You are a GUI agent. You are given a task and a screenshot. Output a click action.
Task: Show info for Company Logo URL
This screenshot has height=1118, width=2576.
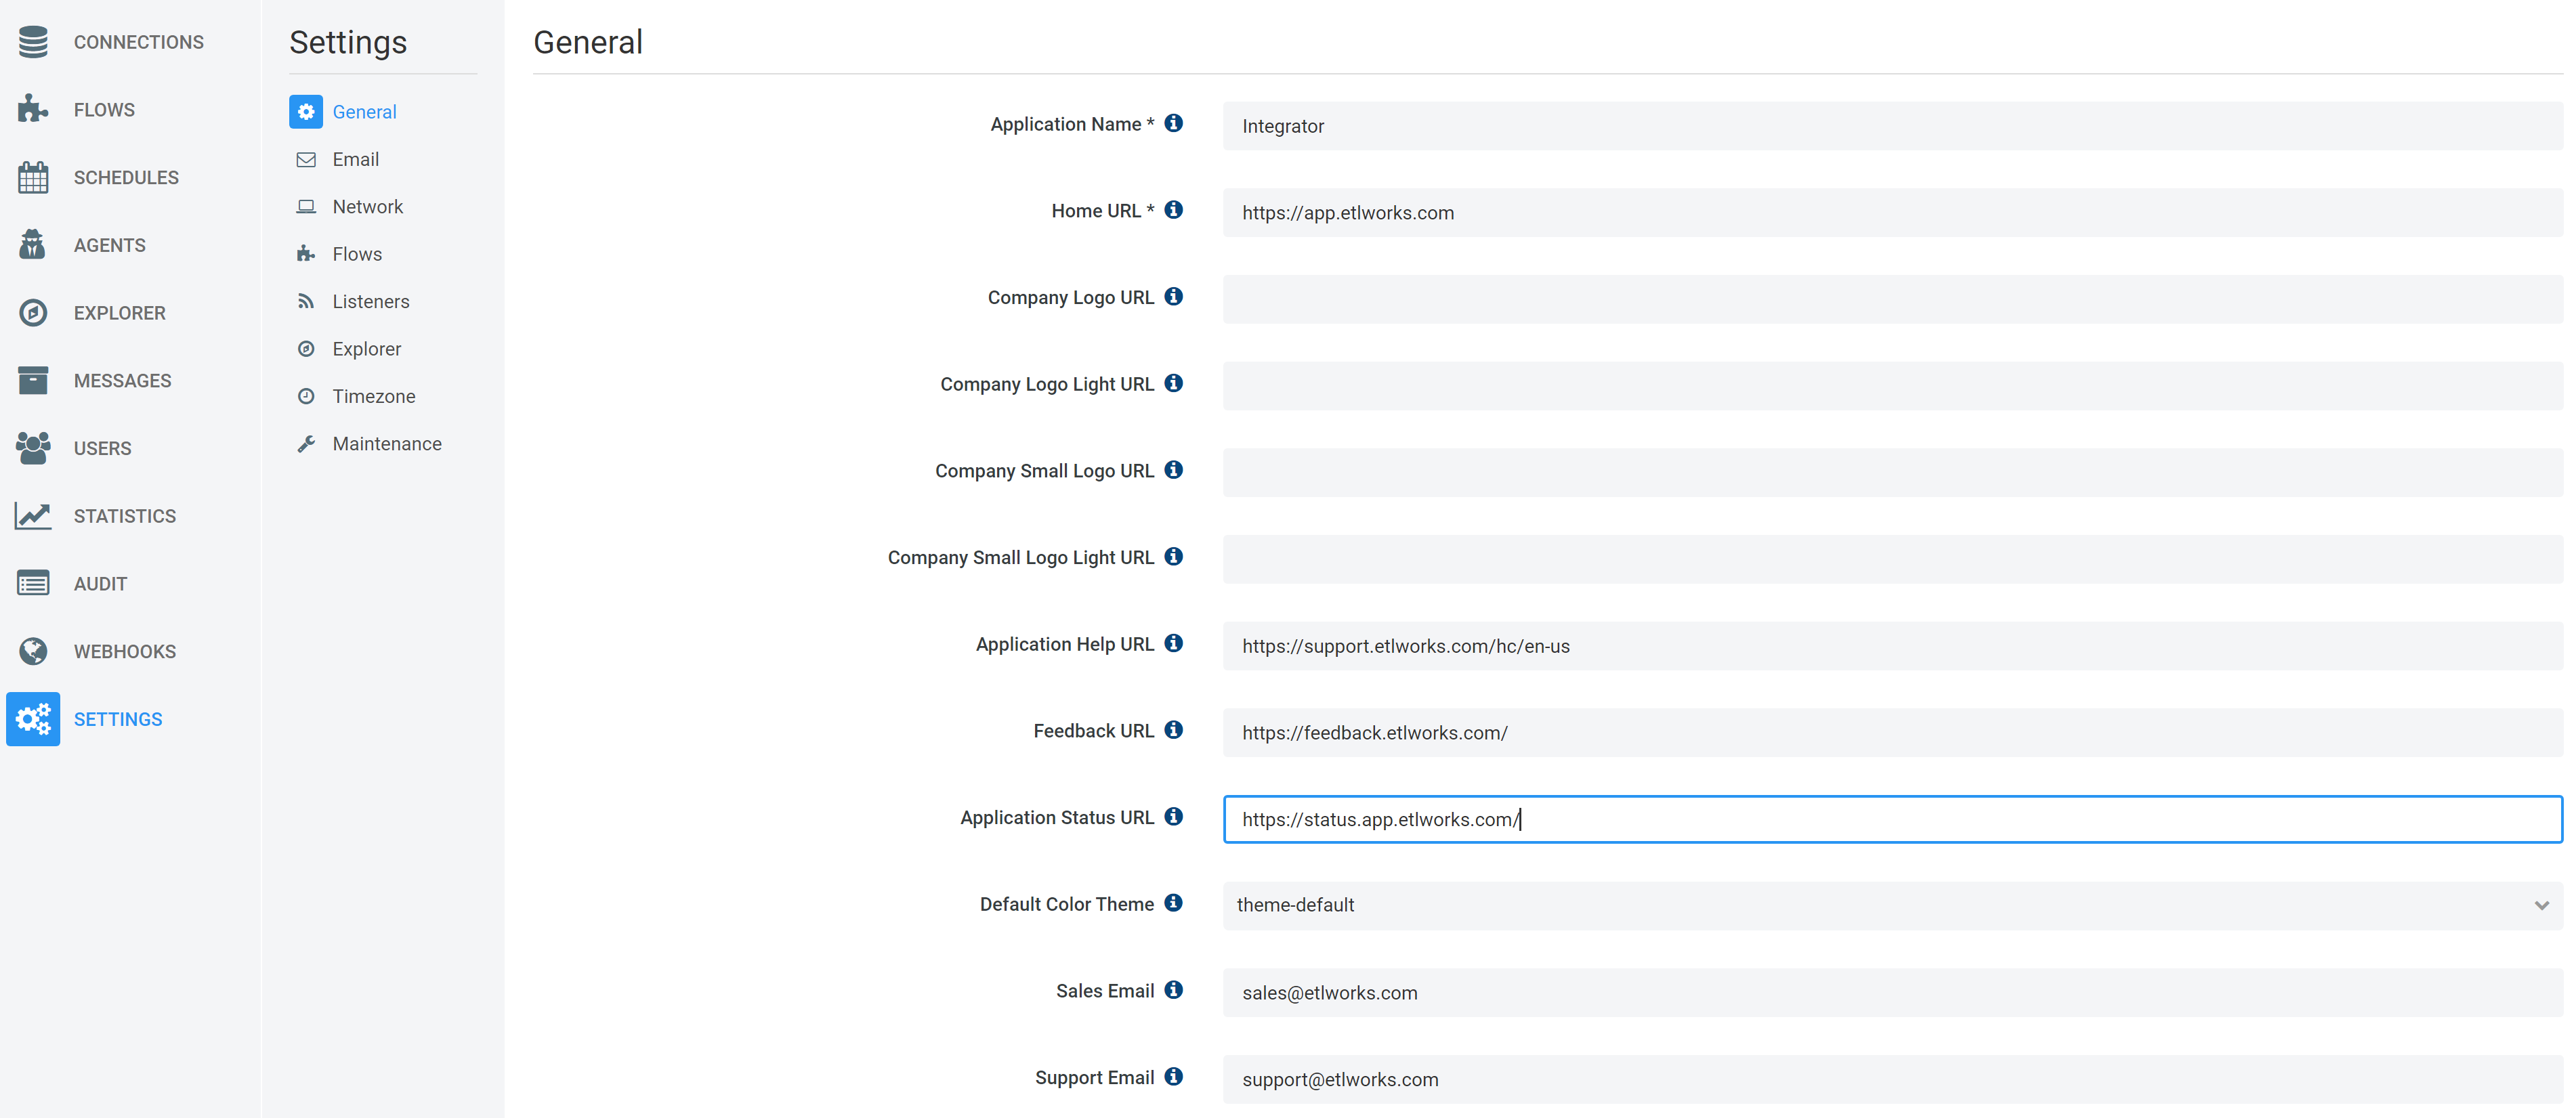click(1174, 297)
